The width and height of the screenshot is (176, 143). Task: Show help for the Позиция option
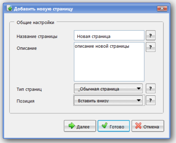(x=151, y=100)
